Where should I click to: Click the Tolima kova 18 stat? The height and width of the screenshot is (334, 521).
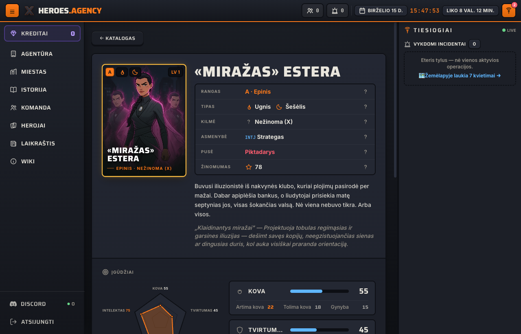coord(302,307)
